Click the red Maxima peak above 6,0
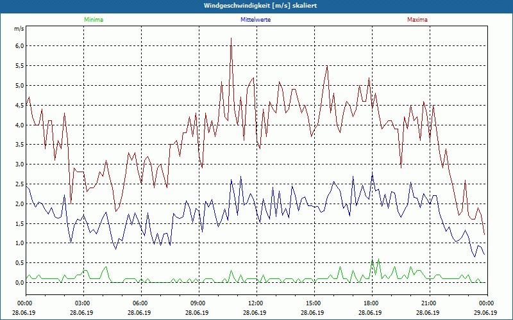This screenshot has width=513, height=320. [x=231, y=38]
